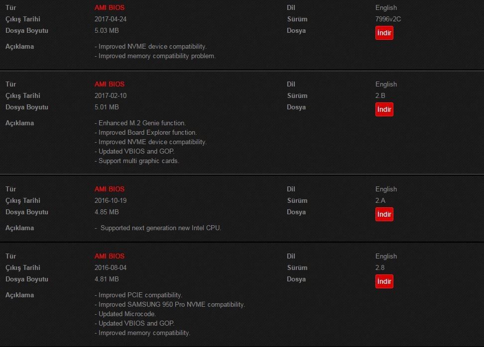Click the release date 2017-02-10

point(111,95)
